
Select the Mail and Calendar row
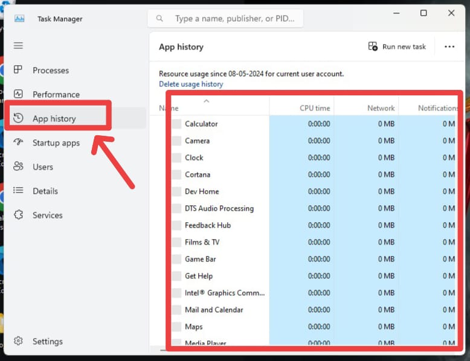pos(214,310)
